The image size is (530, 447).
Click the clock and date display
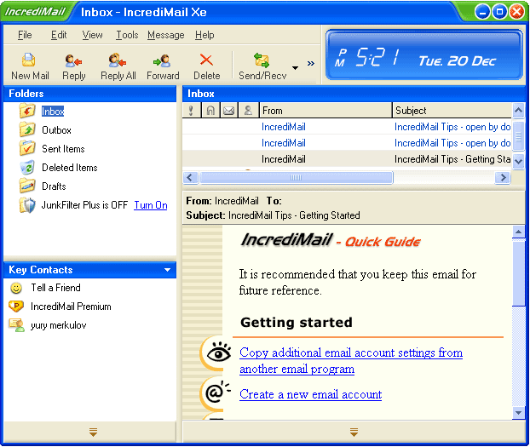[423, 55]
